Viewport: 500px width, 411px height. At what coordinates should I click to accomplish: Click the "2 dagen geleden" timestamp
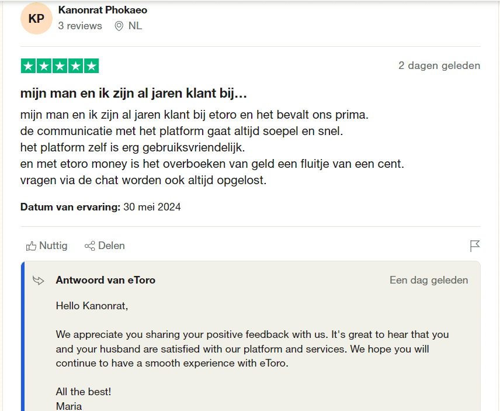pos(439,65)
